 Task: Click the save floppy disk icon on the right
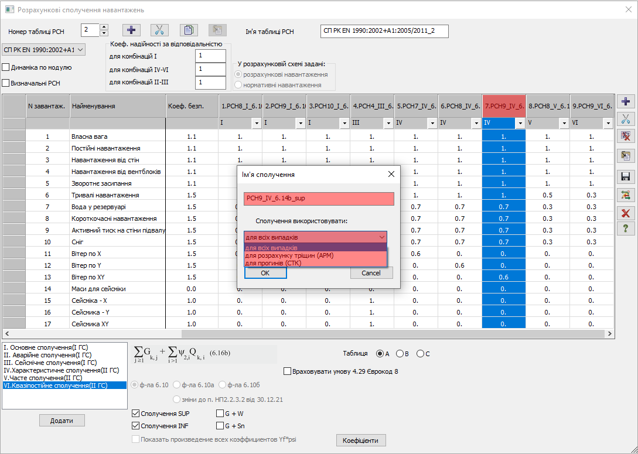tap(626, 176)
